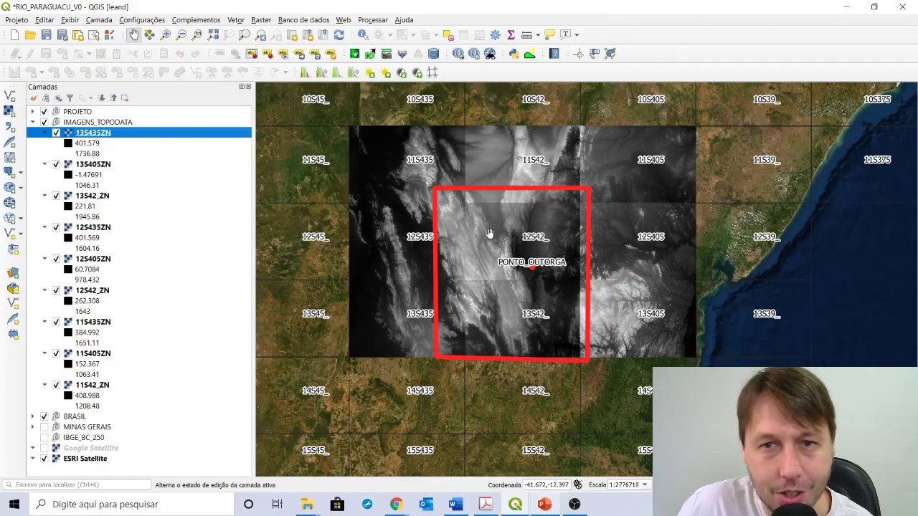Viewport: 918px width, 516px height.
Task: Toggle visibility of IMAGENS_TOPODATA group
Action: coord(44,122)
